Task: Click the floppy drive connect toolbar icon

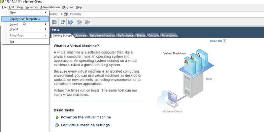Action: pos(71,22)
